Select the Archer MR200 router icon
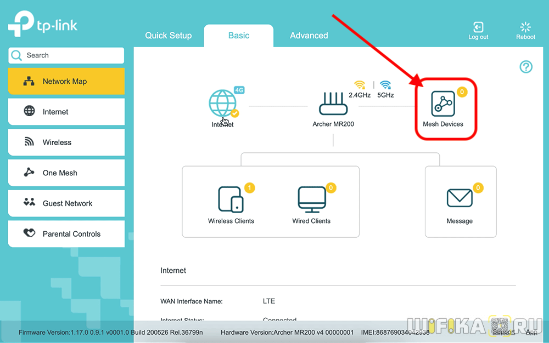This screenshot has width=549, height=343. click(x=333, y=104)
